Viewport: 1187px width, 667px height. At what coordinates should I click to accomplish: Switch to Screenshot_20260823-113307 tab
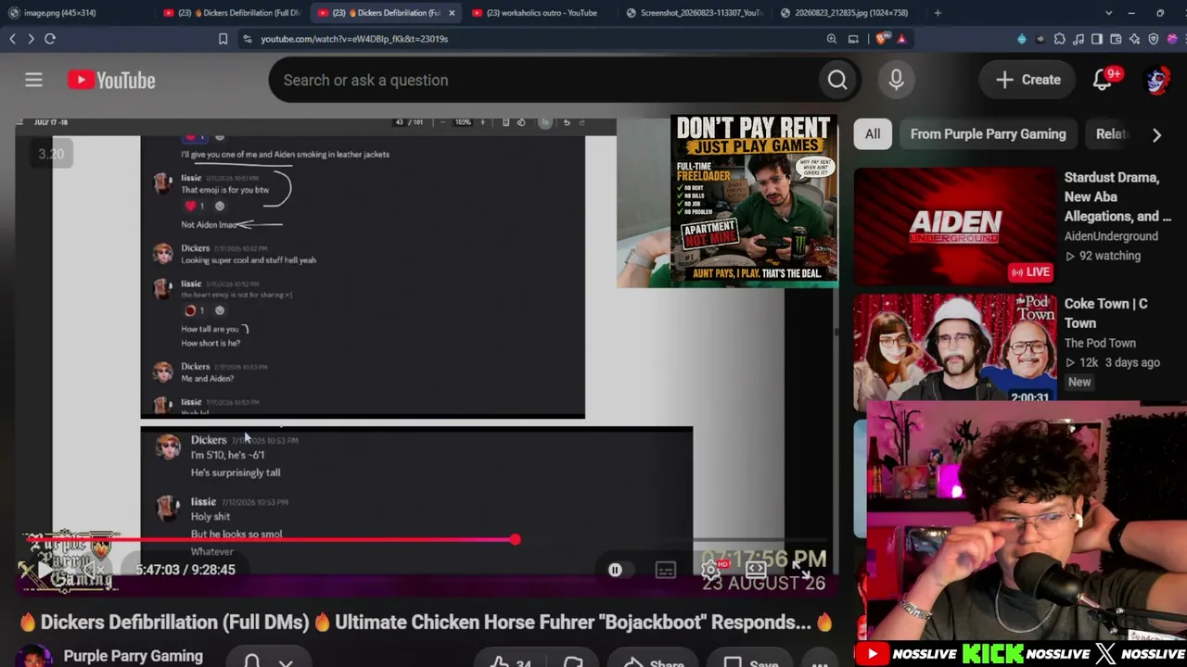[693, 13]
